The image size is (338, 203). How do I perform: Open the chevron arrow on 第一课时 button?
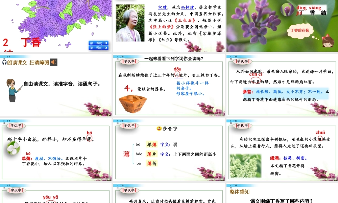tap(106, 43)
